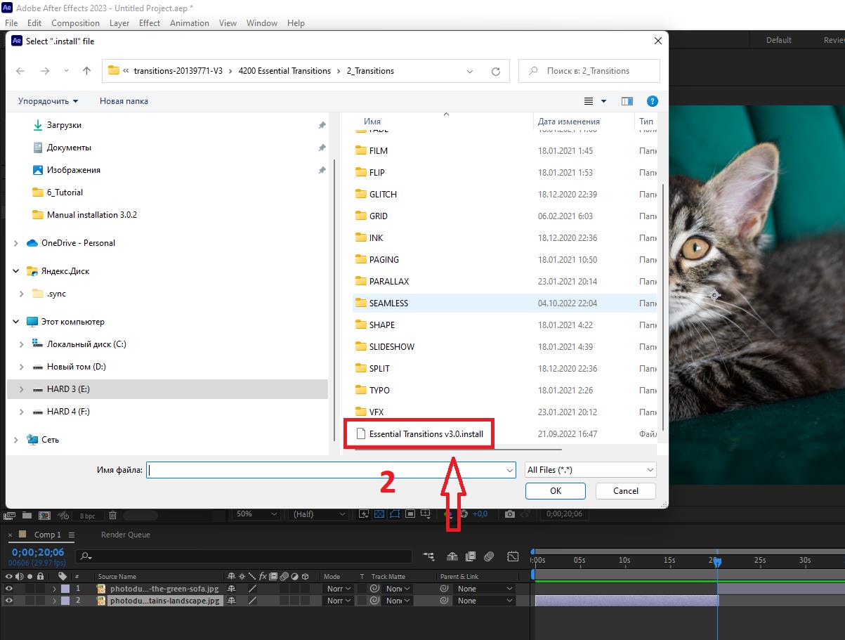845x640 pixels.
Task: Click the Motion Blur timeline icon
Action: pos(490,556)
